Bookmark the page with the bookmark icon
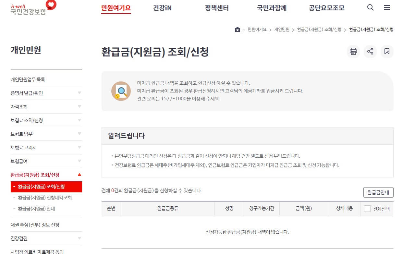This screenshot has height=254, width=403. (x=387, y=52)
